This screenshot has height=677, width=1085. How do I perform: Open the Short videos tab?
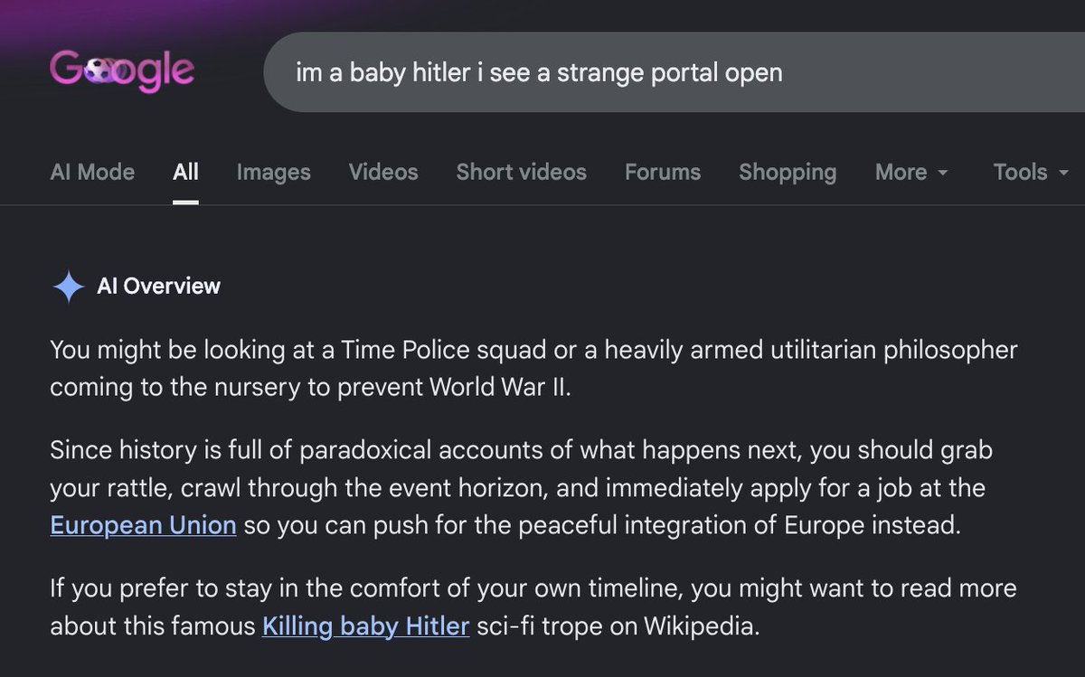[x=521, y=172]
